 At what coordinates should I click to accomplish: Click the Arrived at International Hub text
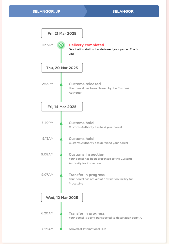coord(87,229)
